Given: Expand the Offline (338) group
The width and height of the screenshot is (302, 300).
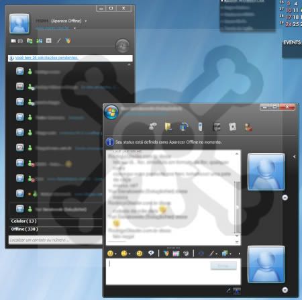Looking at the screenshot, I should point(24,229).
